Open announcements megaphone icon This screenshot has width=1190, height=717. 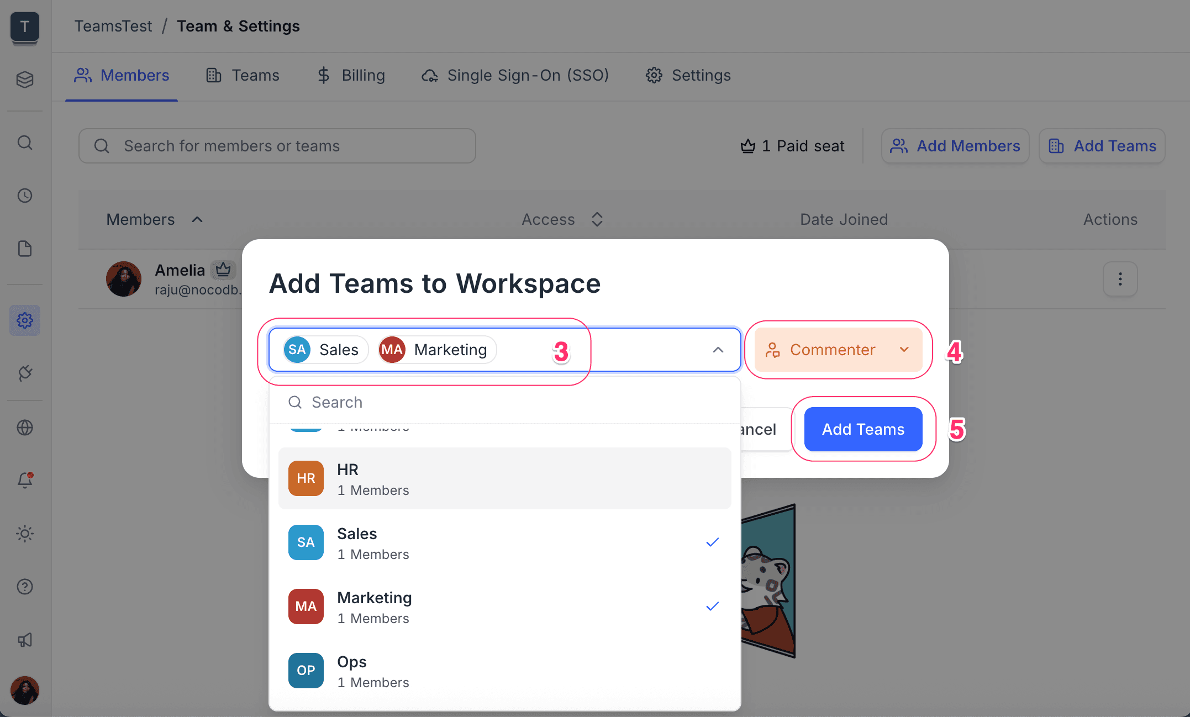(x=25, y=640)
